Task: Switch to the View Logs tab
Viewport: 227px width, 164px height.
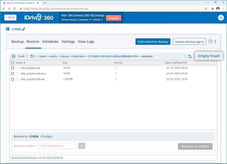Action: point(86,42)
